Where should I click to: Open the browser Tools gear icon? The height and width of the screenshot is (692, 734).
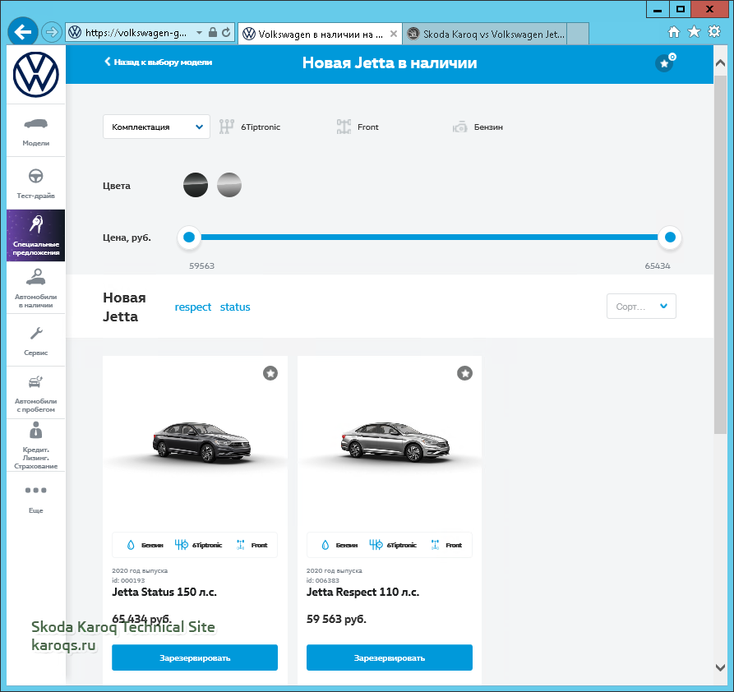pos(714,32)
